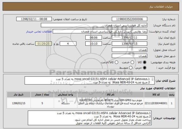182x129 pixels.
Task: Select the خدمت radio button
Action: tap(132, 62)
